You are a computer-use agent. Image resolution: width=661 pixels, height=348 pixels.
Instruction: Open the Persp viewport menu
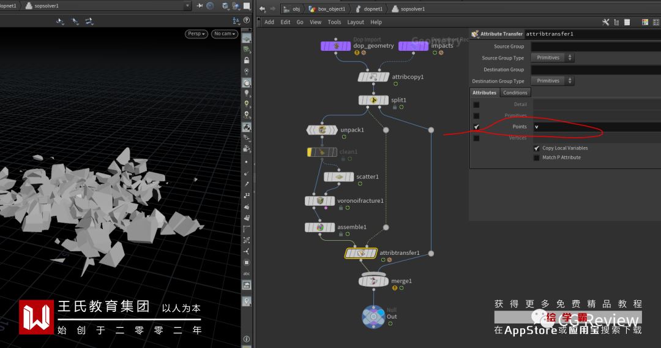pyautogui.click(x=196, y=34)
